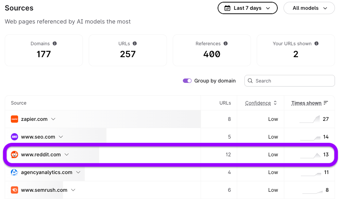Click the Reddit logo icon

pos(14,154)
